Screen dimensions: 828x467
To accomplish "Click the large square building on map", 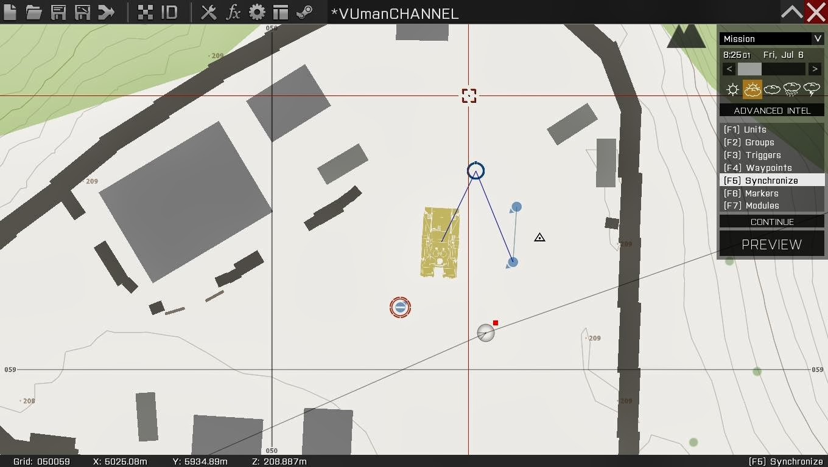I will 185,202.
